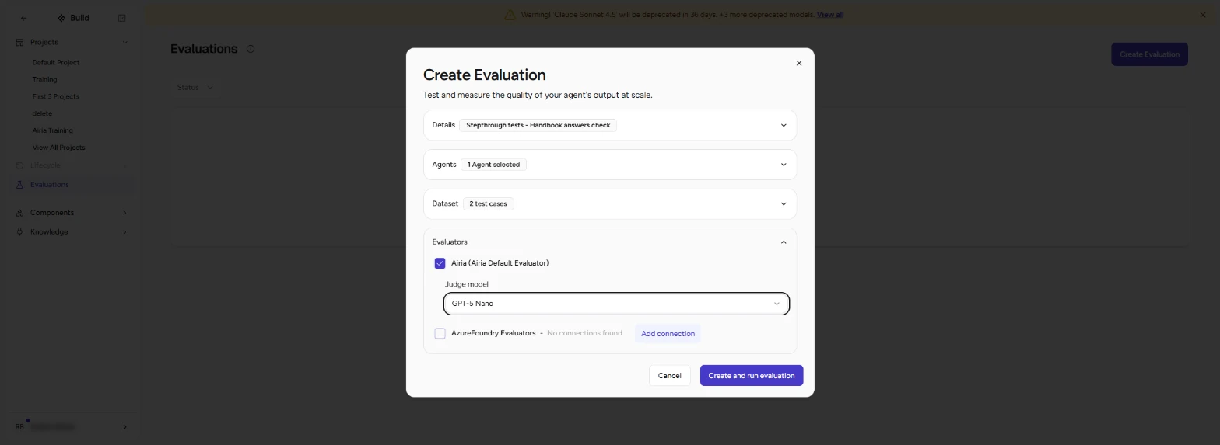1220x445 pixels.
Task: Open the Judge model dropdown
Action: click(616, 304)
